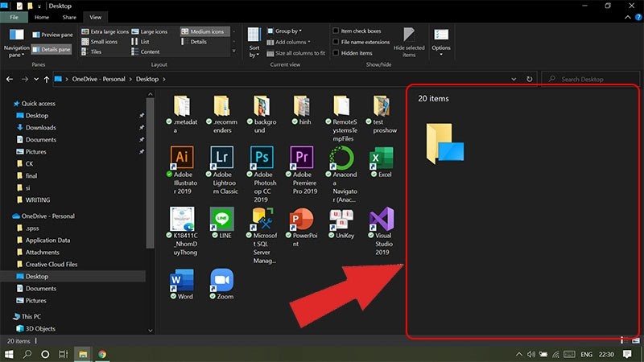The height and width of the screenshot is (362, 644).
Task: Open the Share ribbon tab
Action: click(x=69, y=17)
